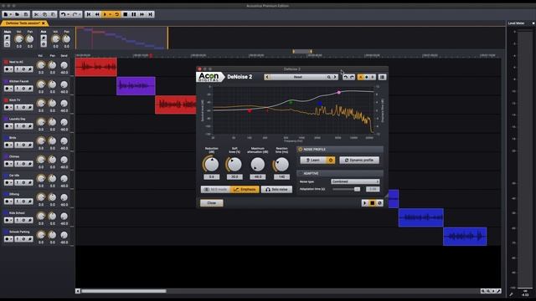Switch to the A settings slot
Viewport: 536px width, 301px height.
[361, 77]
